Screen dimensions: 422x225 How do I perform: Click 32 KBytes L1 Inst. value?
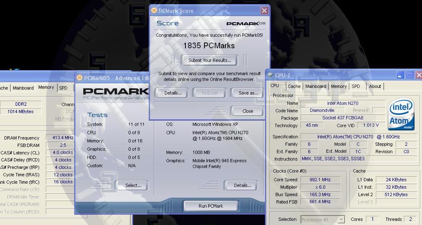(x=396, y=187)
